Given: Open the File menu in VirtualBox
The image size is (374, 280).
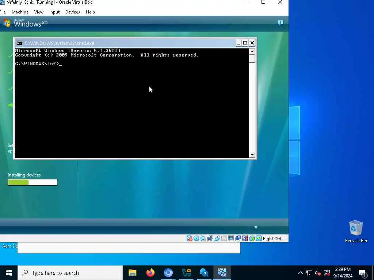Looking at the screenshot, I should point(3,12).
